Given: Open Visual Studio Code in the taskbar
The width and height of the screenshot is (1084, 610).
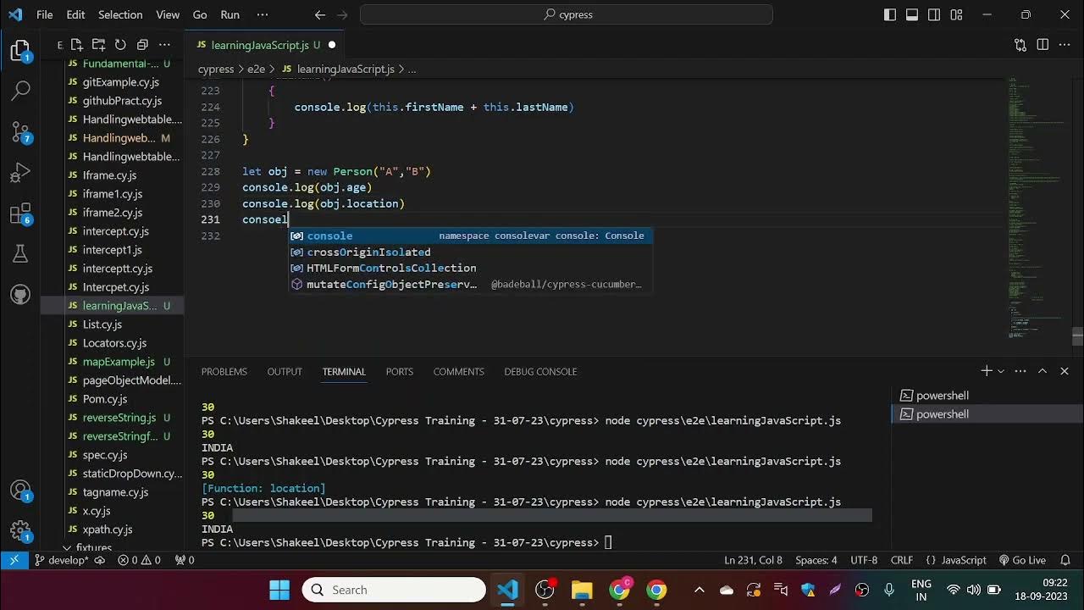Looking at the screenshot, I should pyautogui.click(x=508, y=590).
